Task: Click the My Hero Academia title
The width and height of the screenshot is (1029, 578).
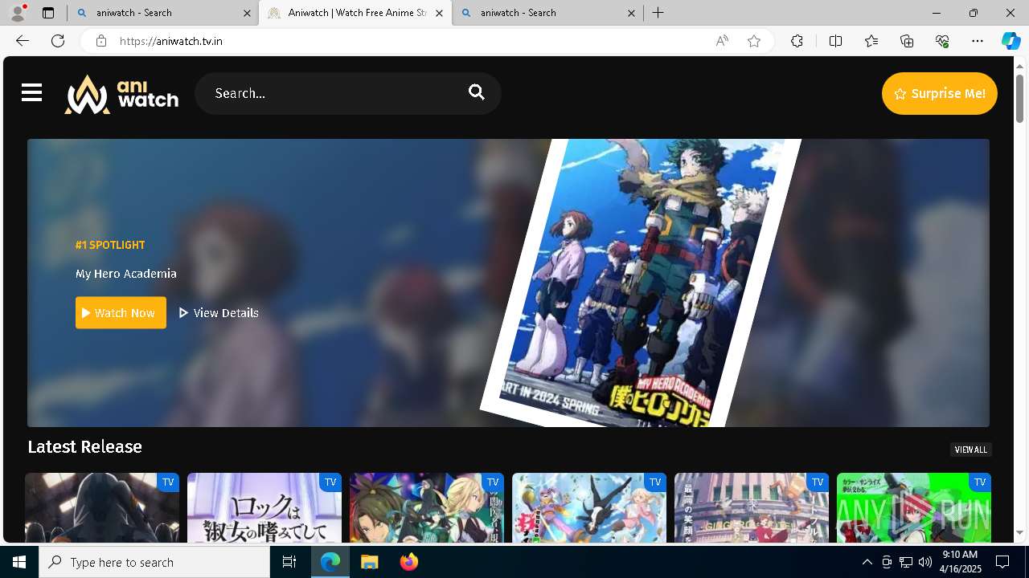Action: 126,274
